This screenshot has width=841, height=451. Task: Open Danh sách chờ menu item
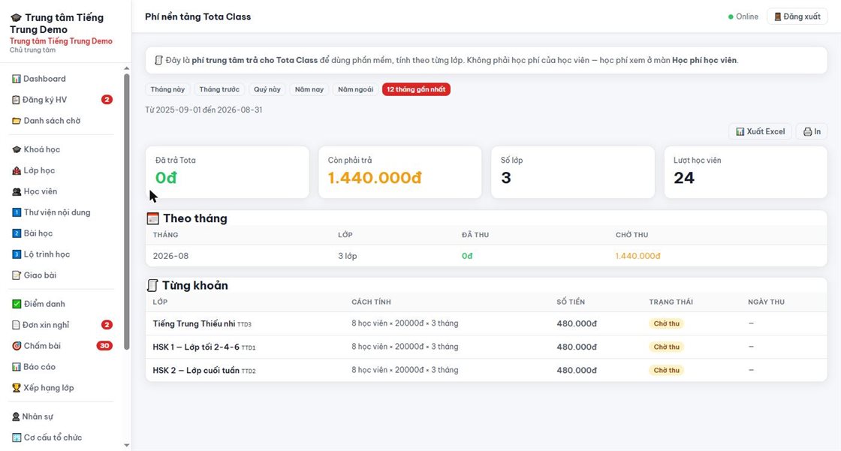[x=62, y=121]
